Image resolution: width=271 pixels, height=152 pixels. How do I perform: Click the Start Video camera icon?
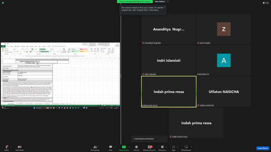tap(19, 147)
